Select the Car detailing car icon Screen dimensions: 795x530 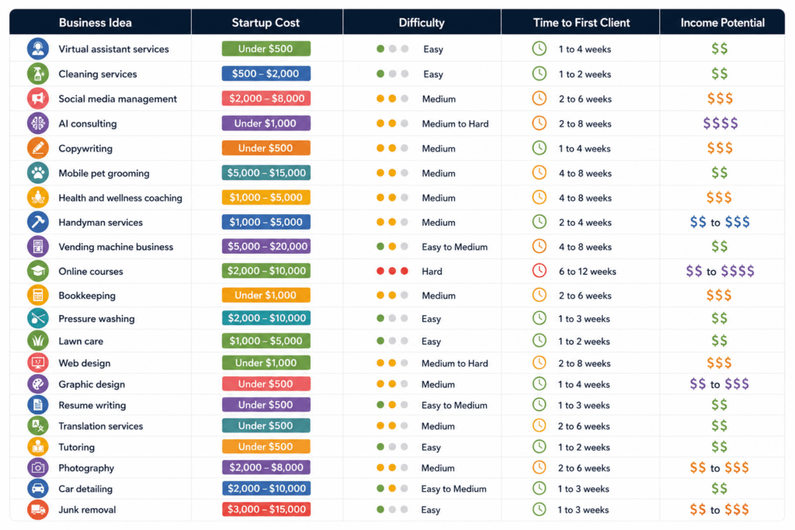[37, 488]
